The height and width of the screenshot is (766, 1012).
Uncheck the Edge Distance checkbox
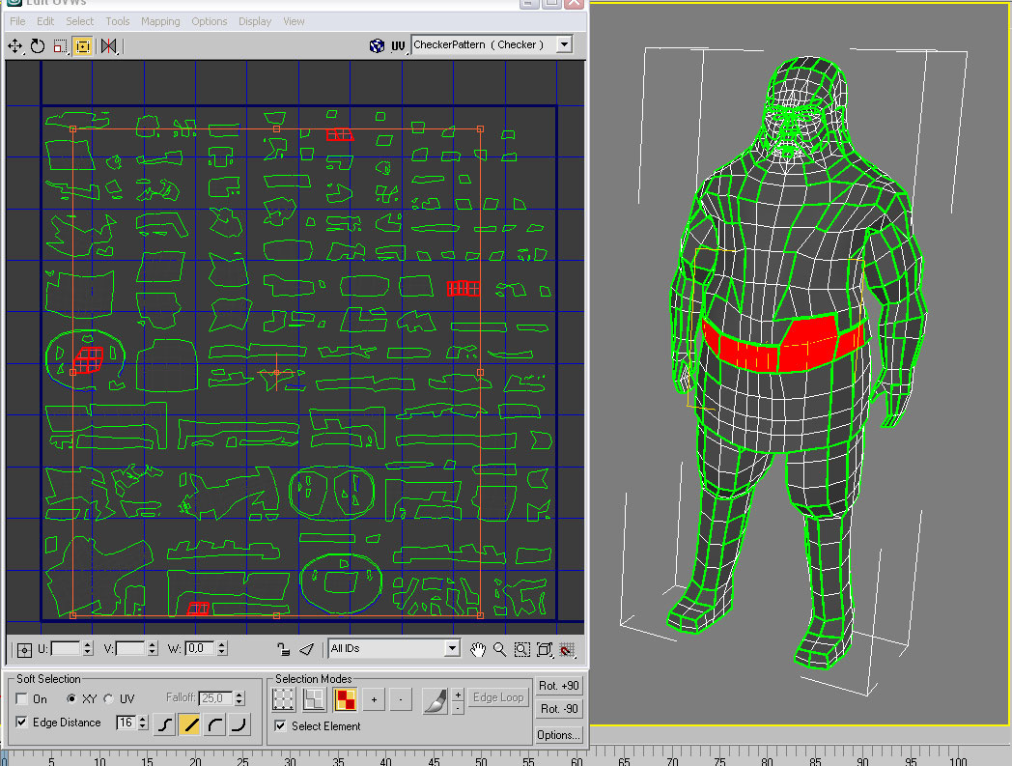coord(22,723)
